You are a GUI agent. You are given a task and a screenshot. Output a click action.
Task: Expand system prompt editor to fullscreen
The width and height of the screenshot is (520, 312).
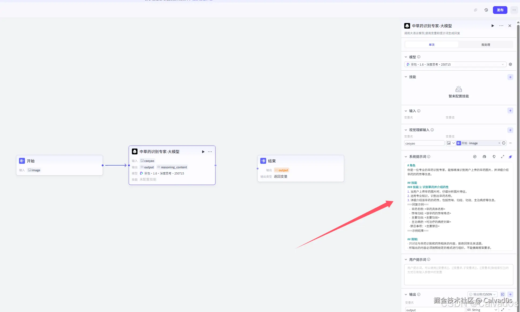503,157
